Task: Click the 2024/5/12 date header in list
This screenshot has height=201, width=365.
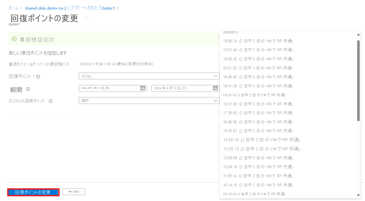Action: [x=230, y=32]
